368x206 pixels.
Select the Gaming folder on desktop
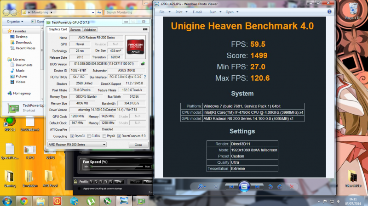tap(10, 178)
